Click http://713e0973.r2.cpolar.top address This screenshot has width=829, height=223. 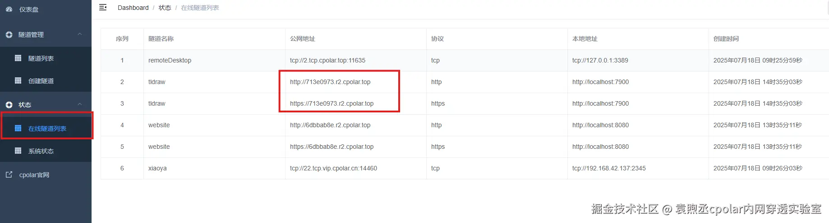click(330, 82)
